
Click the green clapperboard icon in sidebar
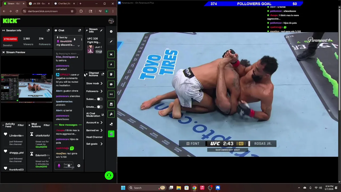(x=111, y=134)
